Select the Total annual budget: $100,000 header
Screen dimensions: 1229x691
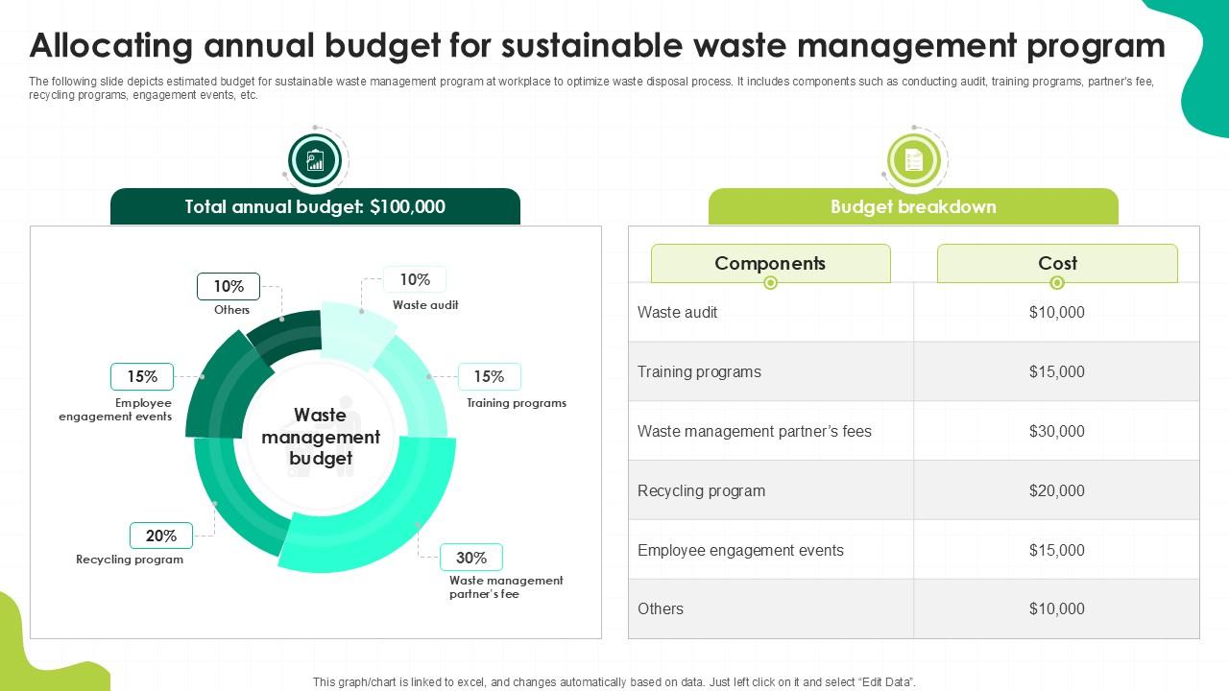315,206
